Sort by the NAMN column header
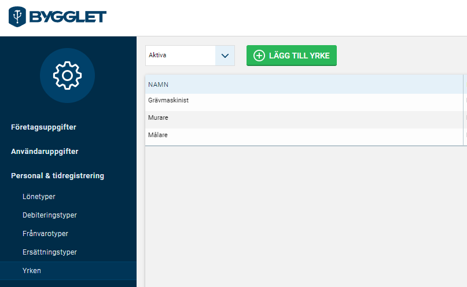This screenshot has width=467, height=287. pyautogui.click(x=158, y=84)
